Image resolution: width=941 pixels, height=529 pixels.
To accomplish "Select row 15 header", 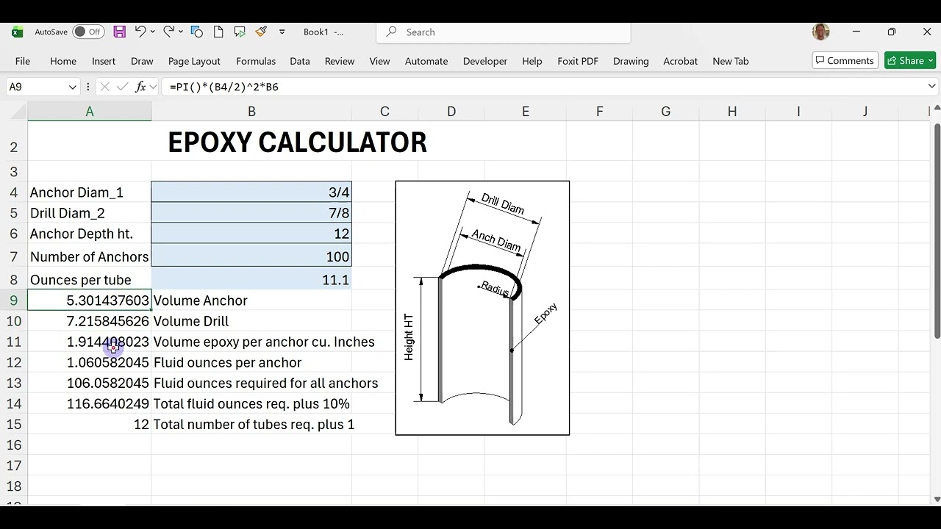I will 14,424.
